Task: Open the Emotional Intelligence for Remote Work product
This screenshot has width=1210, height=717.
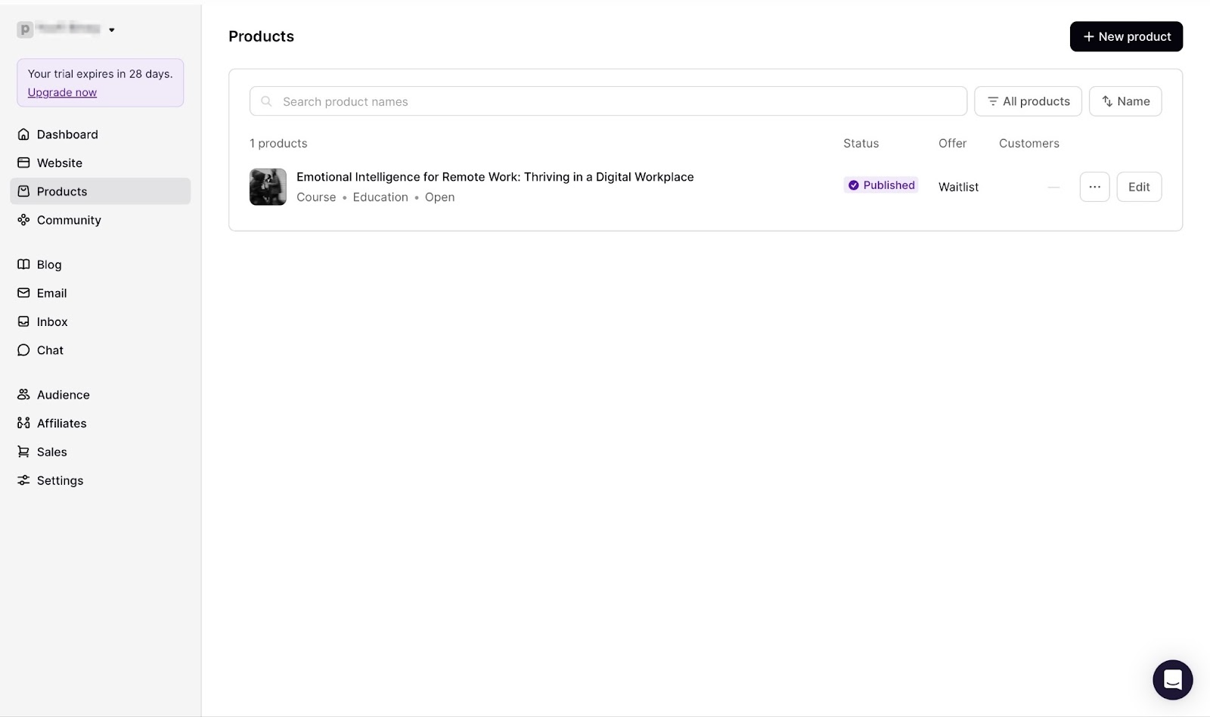Action: (x=495, y=177)
